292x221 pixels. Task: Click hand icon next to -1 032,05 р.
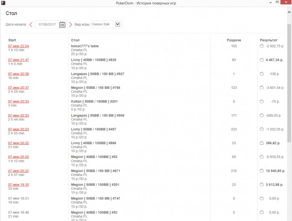click(262, 129)
